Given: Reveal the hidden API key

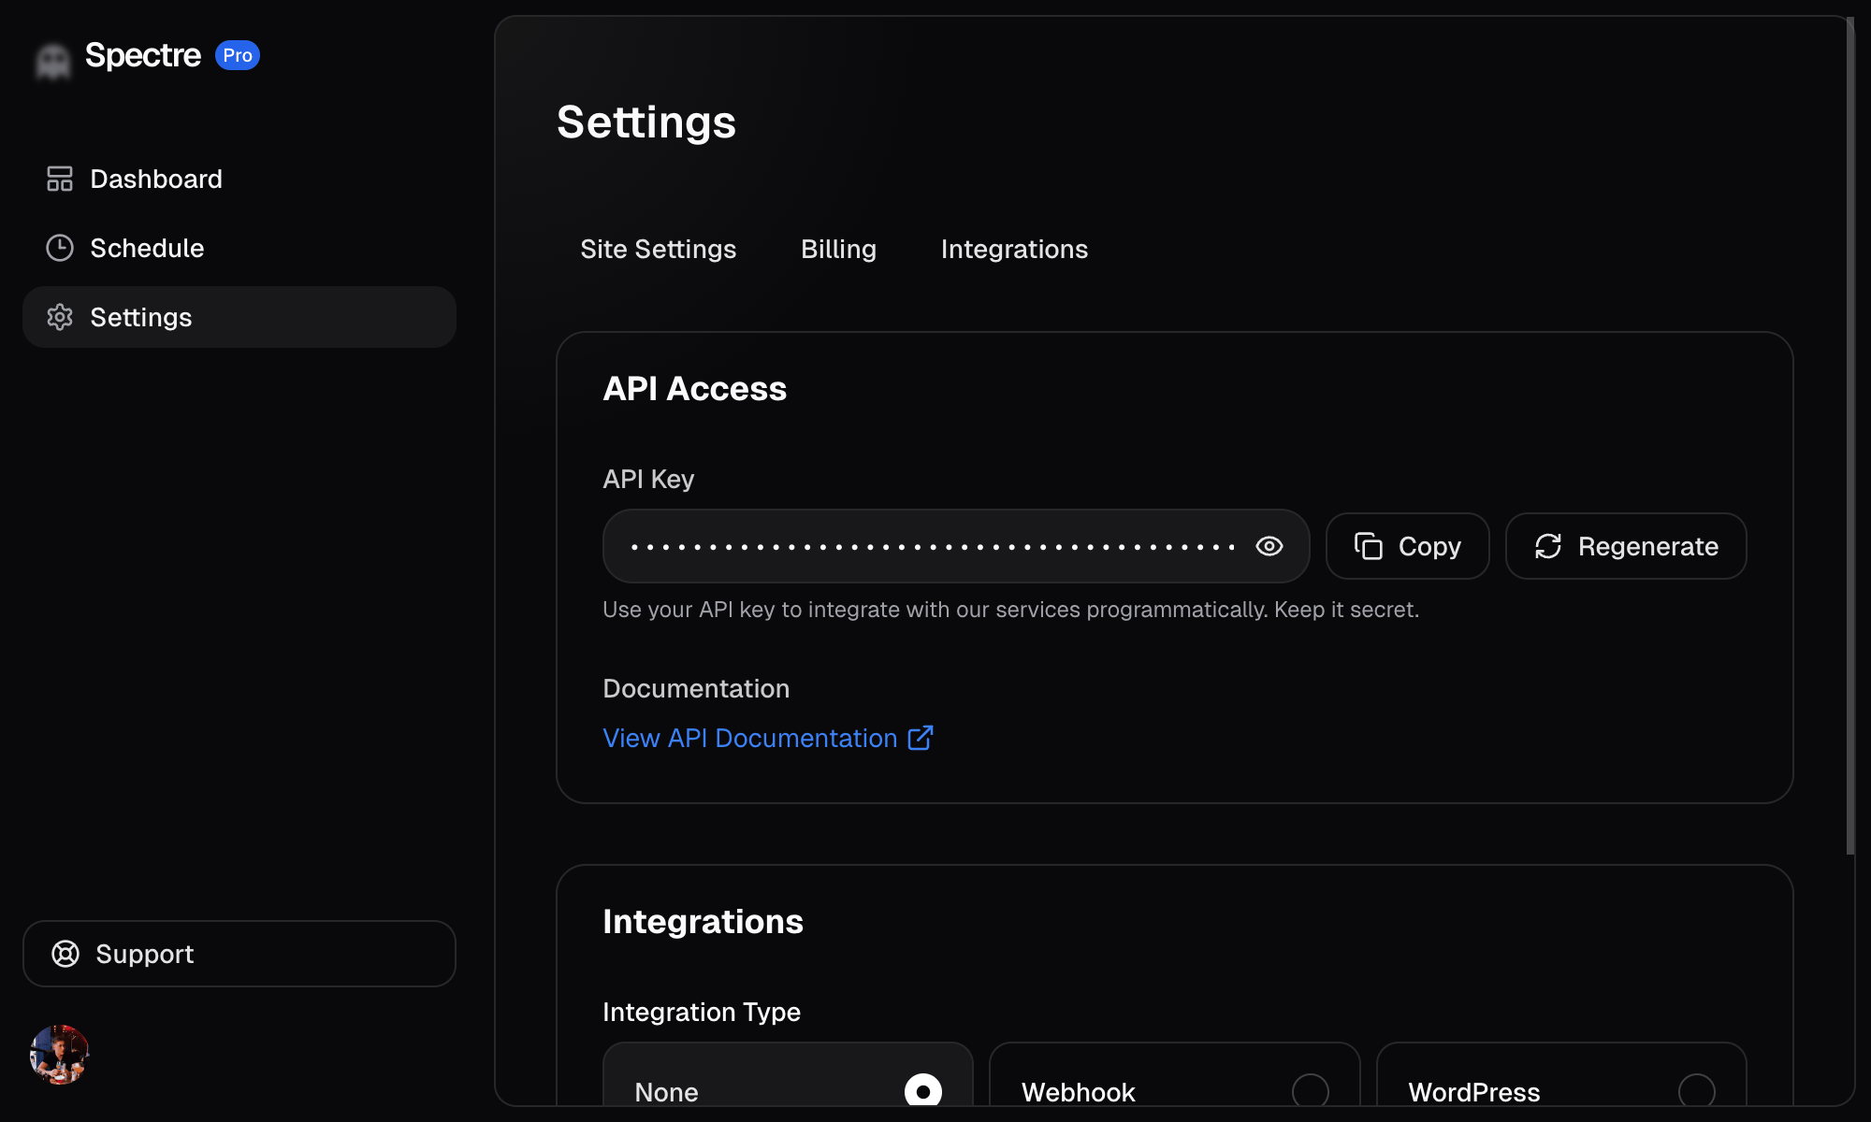Looking at the screenshot, I should [x=1269, y=546].
